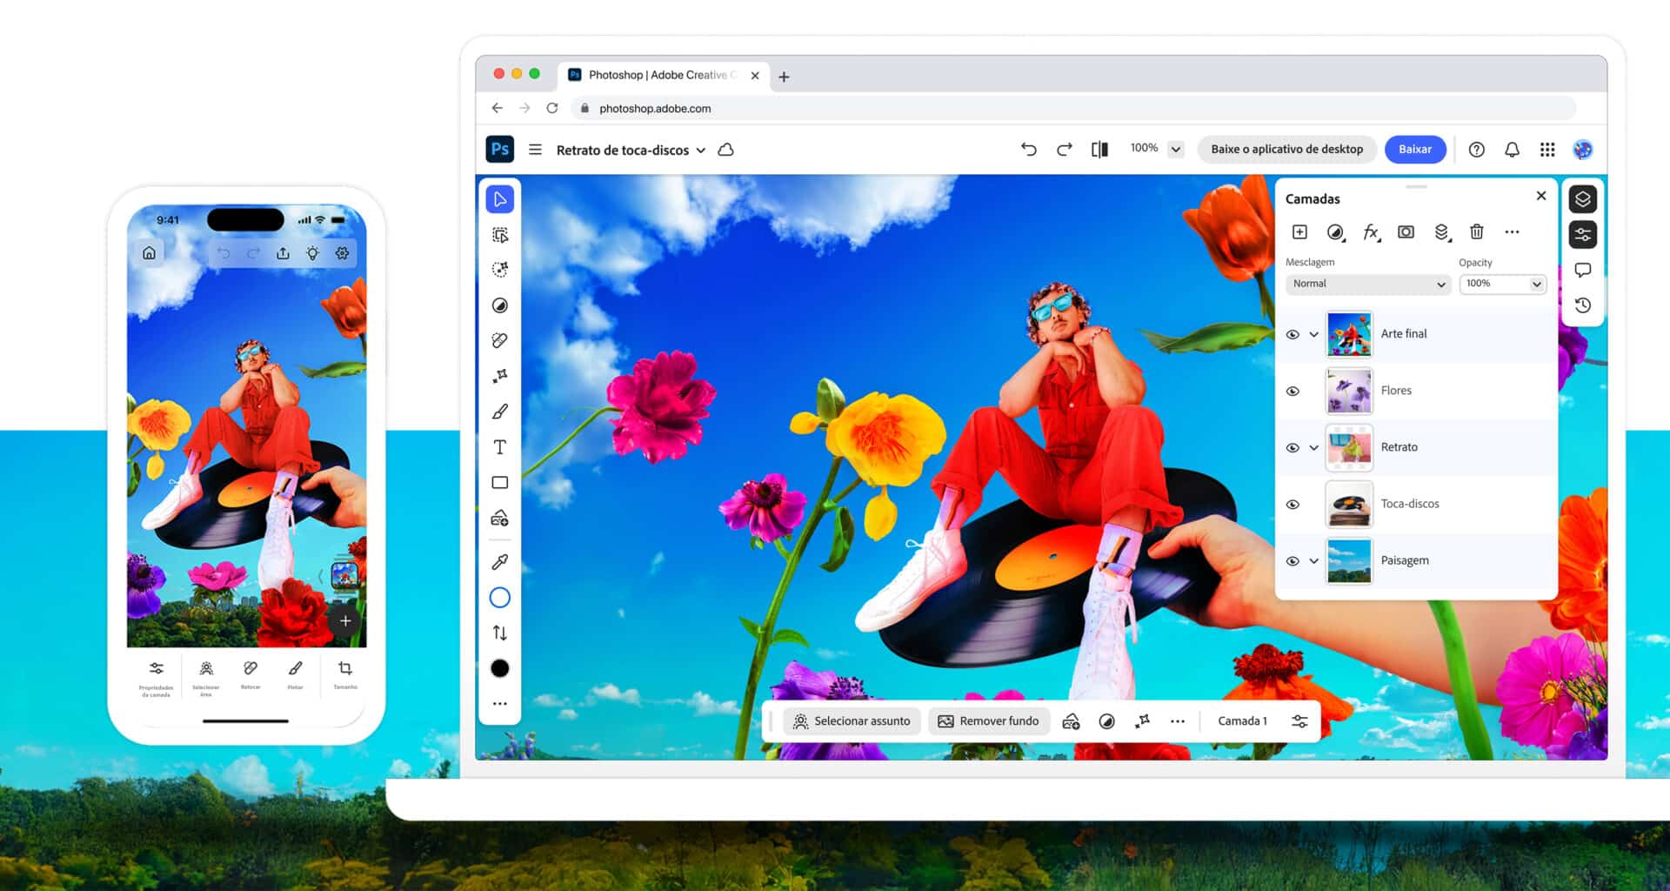
Task: Select the object selection tool
Action: (499, 235)
